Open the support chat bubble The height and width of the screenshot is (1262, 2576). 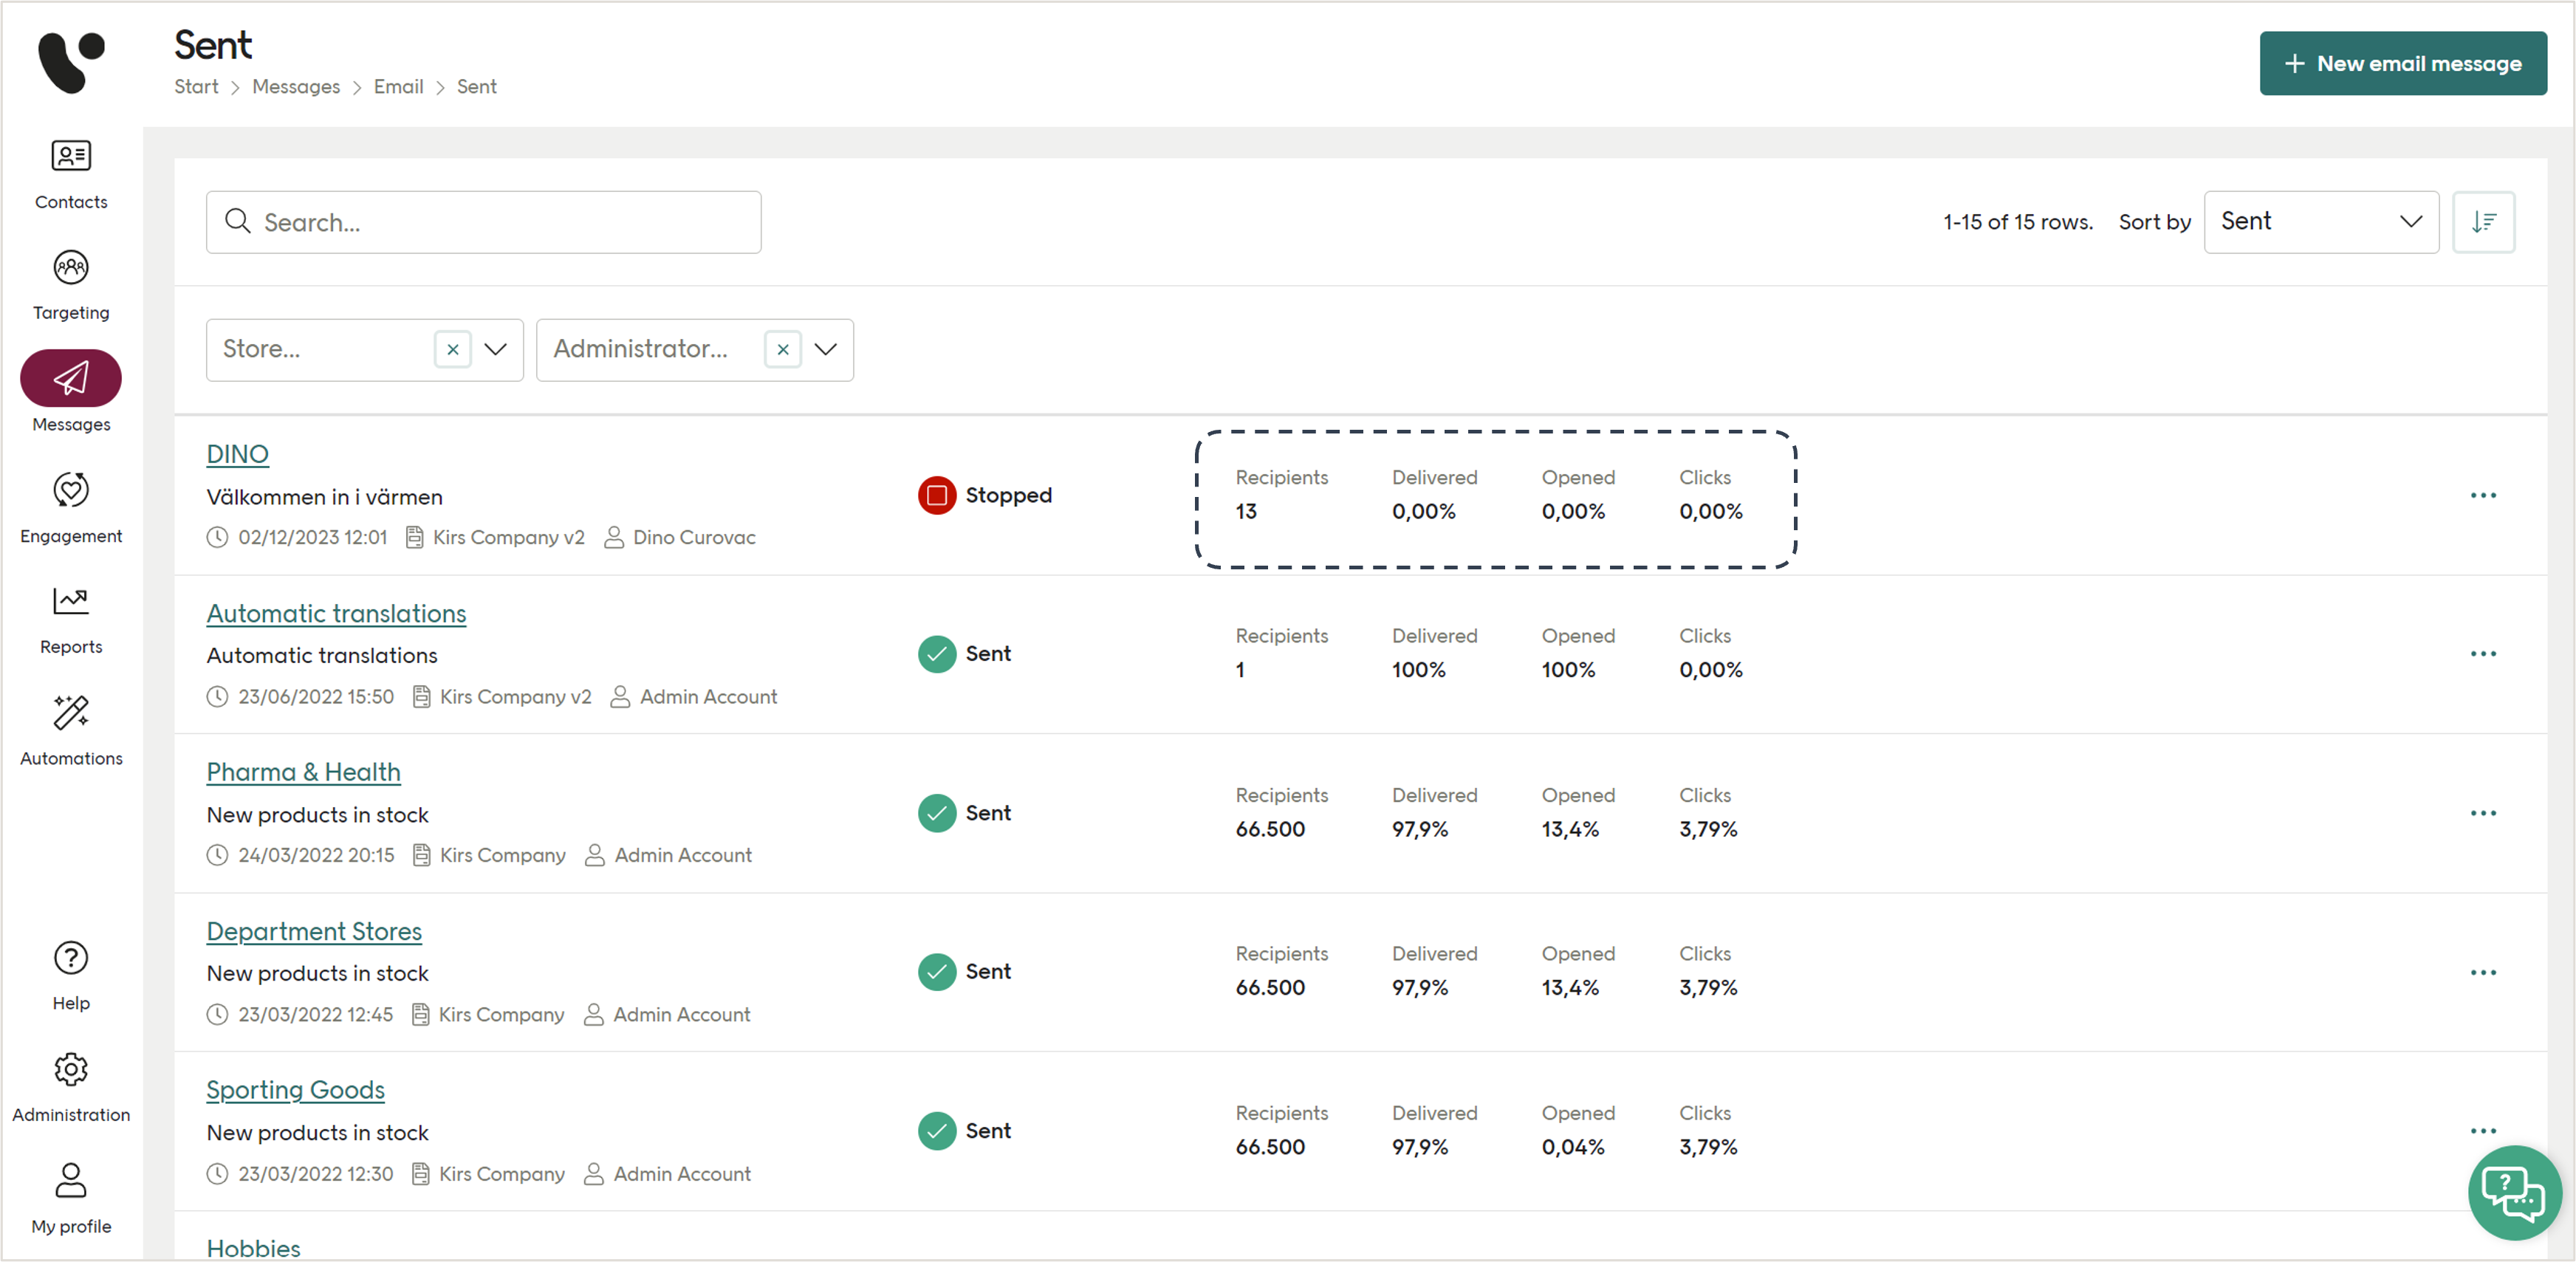[x=2514, y=1192]
